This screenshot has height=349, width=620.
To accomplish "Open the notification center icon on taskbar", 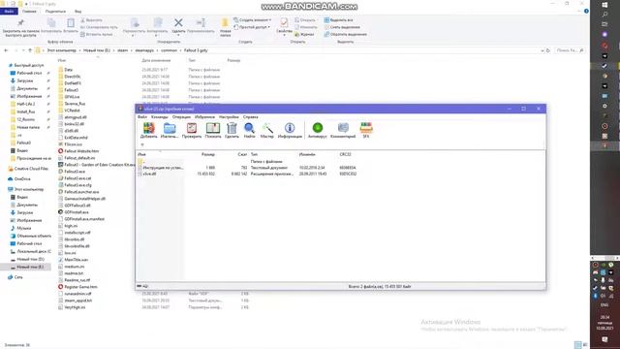I will click(604, 339).
